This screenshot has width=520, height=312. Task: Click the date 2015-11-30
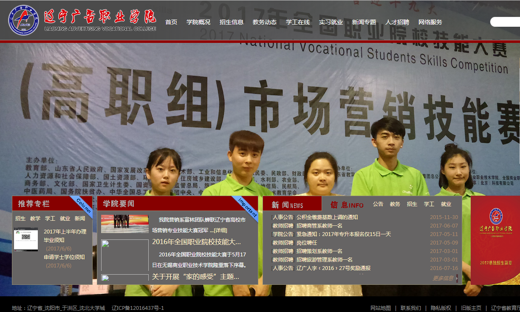[x=444, y=217]
